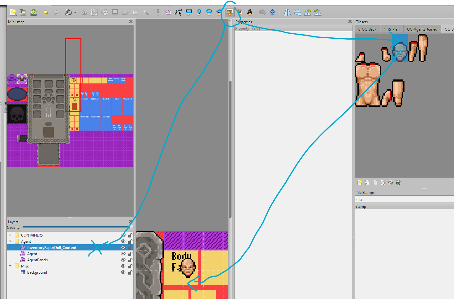
Task: Select the Magic Wand tool
Action: (146, 12)
